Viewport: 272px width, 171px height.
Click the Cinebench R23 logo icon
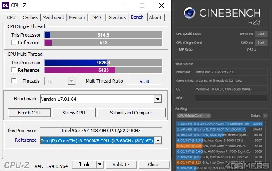pos(189,13)
